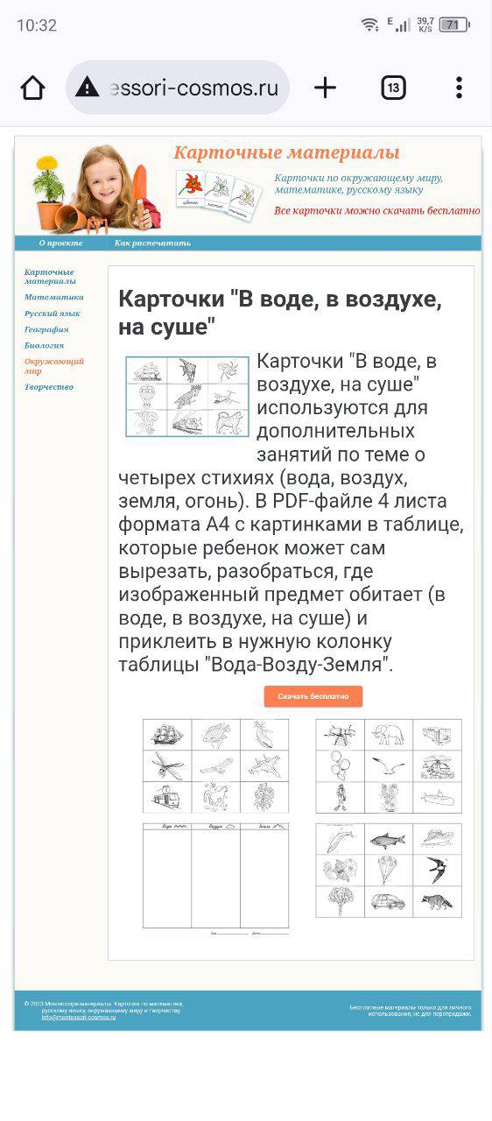Click the header flower cards image
Screen dimensions: 492x1121
tap(219, 195)
